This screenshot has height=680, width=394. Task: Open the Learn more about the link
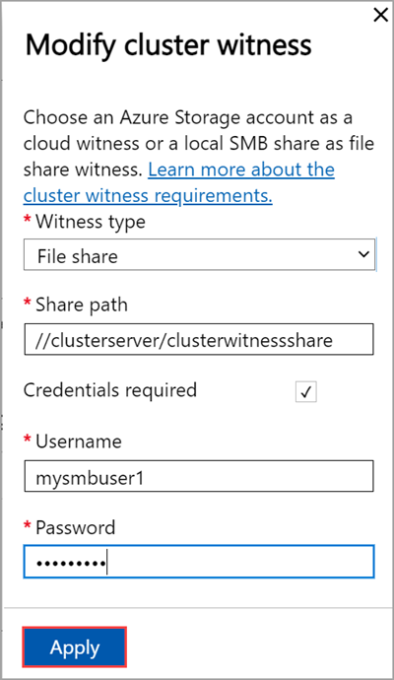tap(241, 170)
